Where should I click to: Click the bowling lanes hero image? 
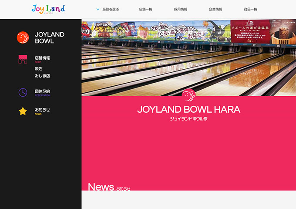coord(189,57)
